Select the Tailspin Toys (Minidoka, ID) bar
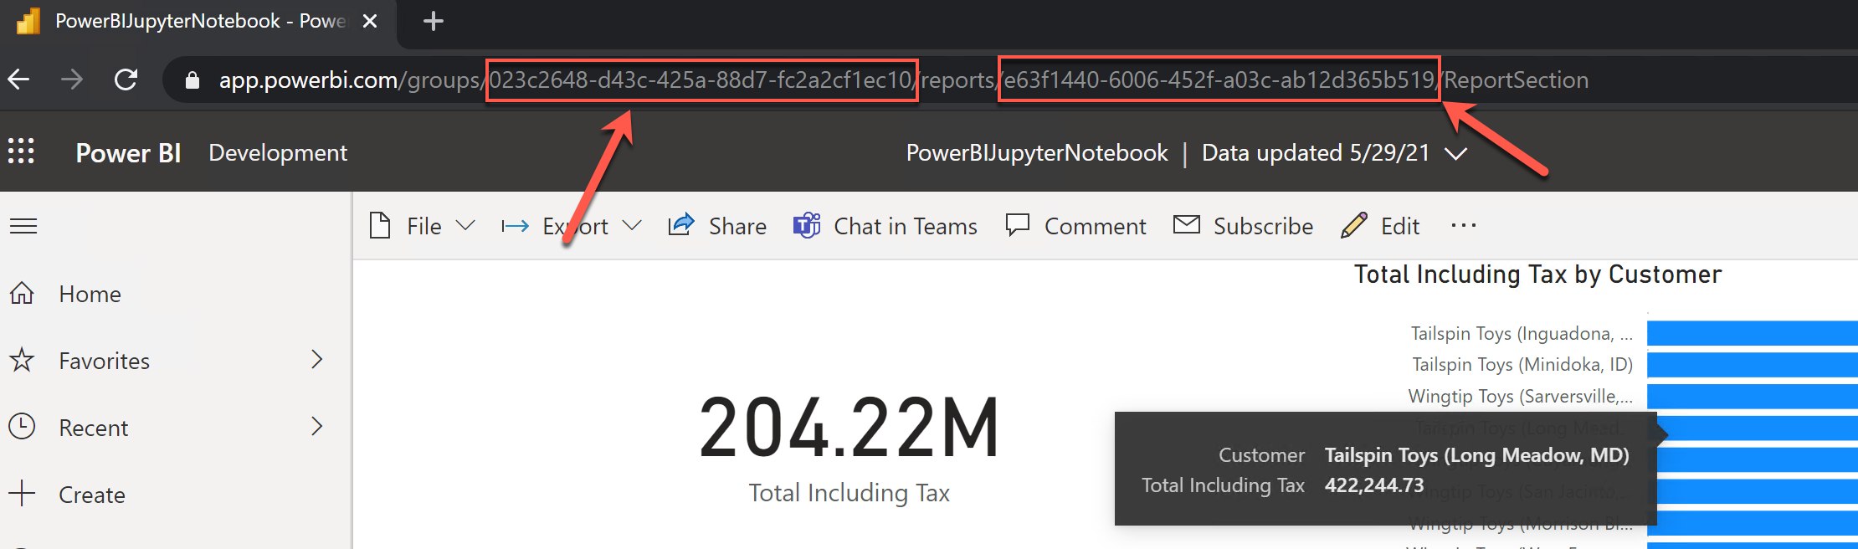The height and width of the screenshot is (549, 1858). [1753, 365]
